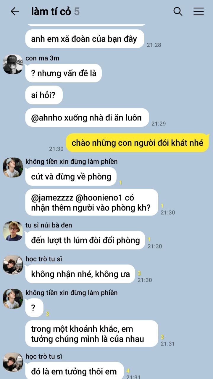Tap the avatar of con ma 3m
The image size is (213, 379).
13,64
